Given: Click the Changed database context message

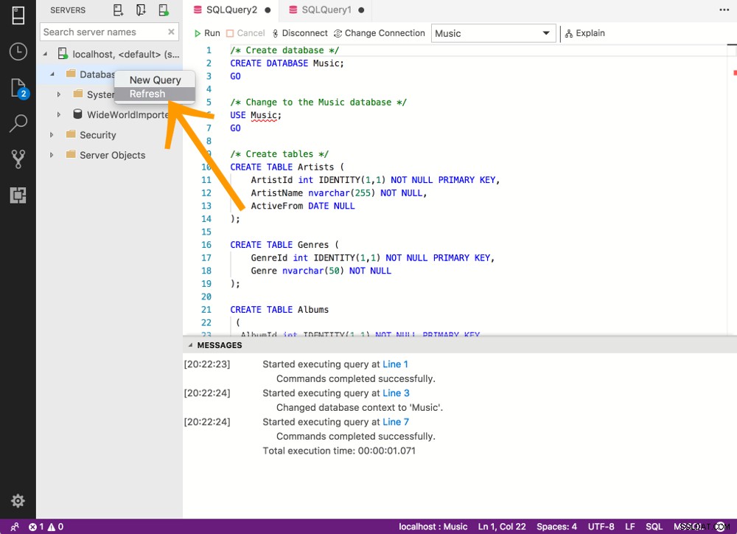Looking at the screenshot, I should pyautogui.click(x=360, y=407).
